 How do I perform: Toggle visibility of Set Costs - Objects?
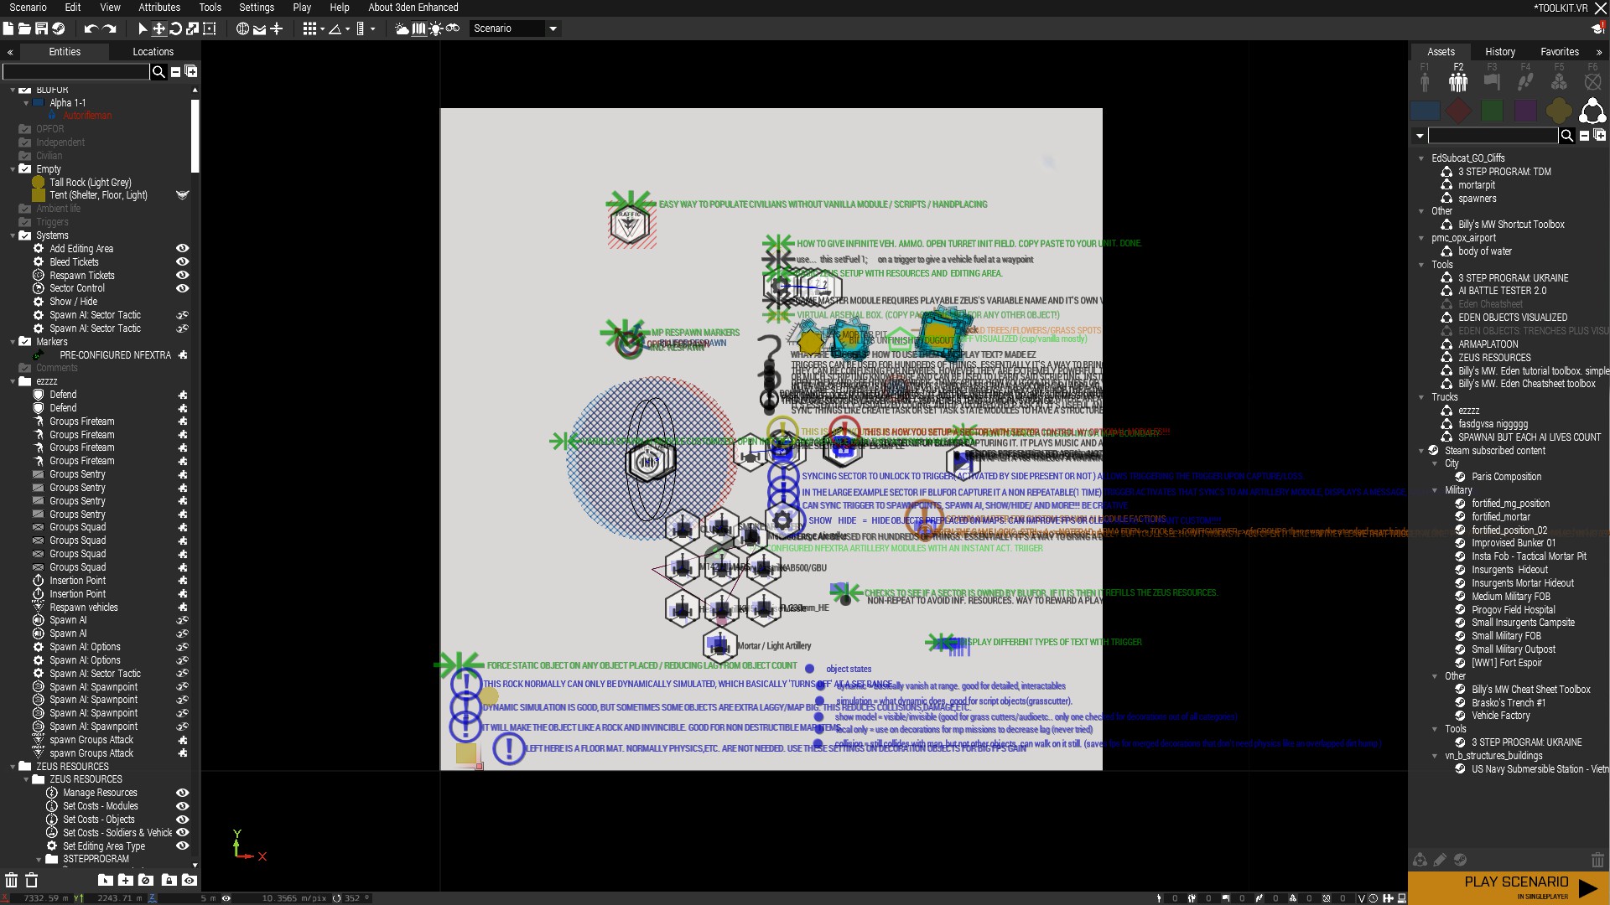182,820
